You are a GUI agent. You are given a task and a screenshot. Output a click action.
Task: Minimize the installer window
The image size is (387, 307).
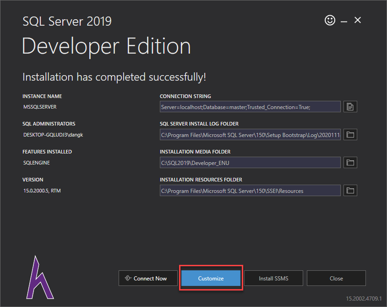pos(344,22)
